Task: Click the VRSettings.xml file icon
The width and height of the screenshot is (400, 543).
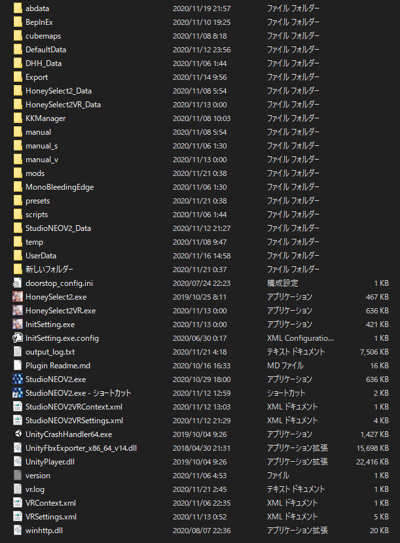Action: pyautogui.click(x=17, y=517)
